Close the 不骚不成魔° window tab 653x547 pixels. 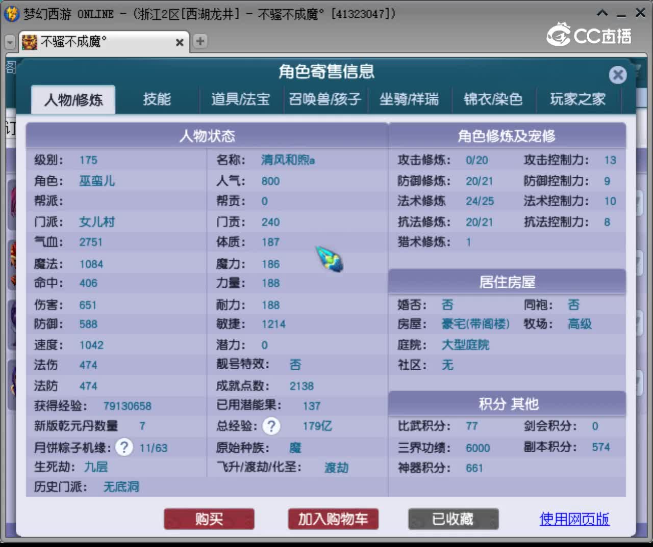tap(180, 42)
